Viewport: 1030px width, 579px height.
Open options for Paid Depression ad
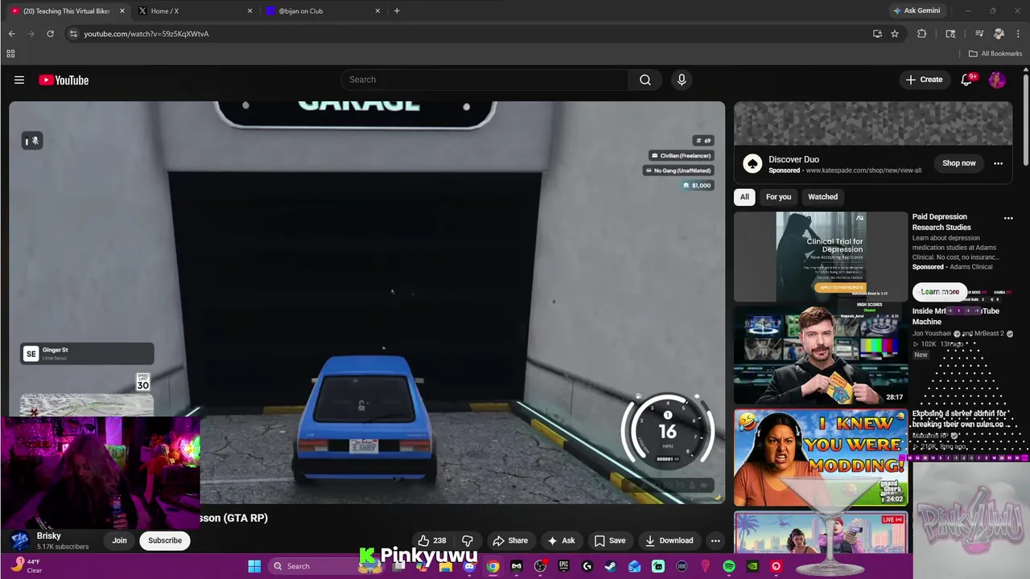click(1008, 218)
